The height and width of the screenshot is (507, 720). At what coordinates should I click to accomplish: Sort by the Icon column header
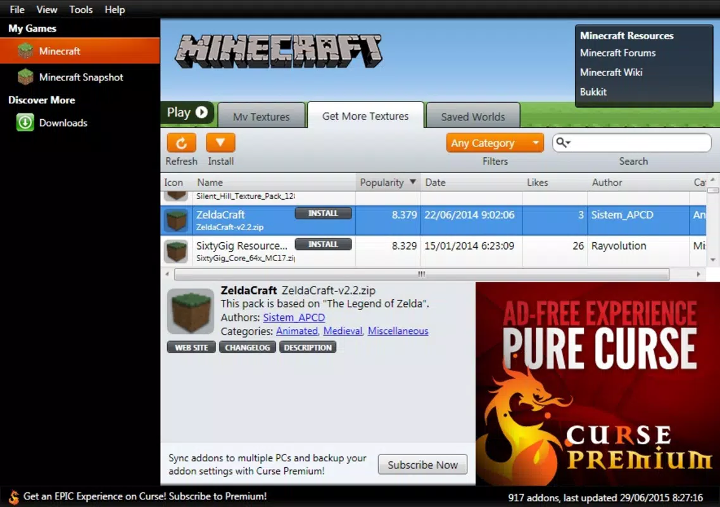(x=177, y=183)
